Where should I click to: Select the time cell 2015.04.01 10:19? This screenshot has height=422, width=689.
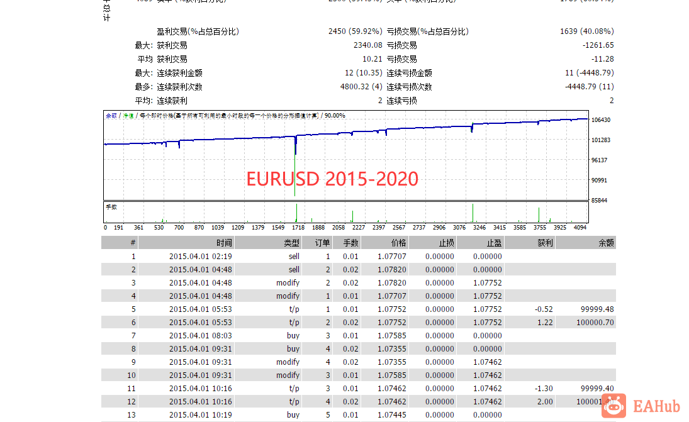[200, 414]
